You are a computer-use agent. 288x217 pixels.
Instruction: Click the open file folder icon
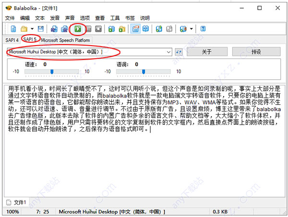tap(24, 29)
